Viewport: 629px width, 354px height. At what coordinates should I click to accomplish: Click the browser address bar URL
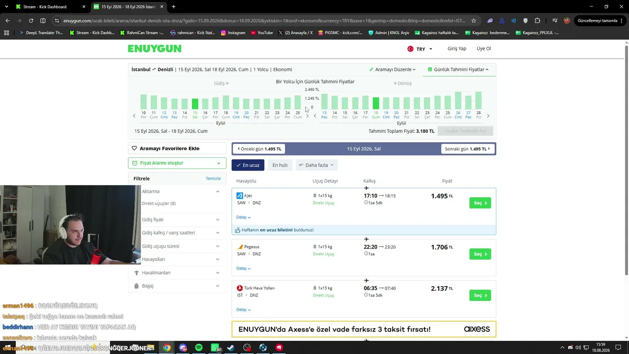(264, 21)
